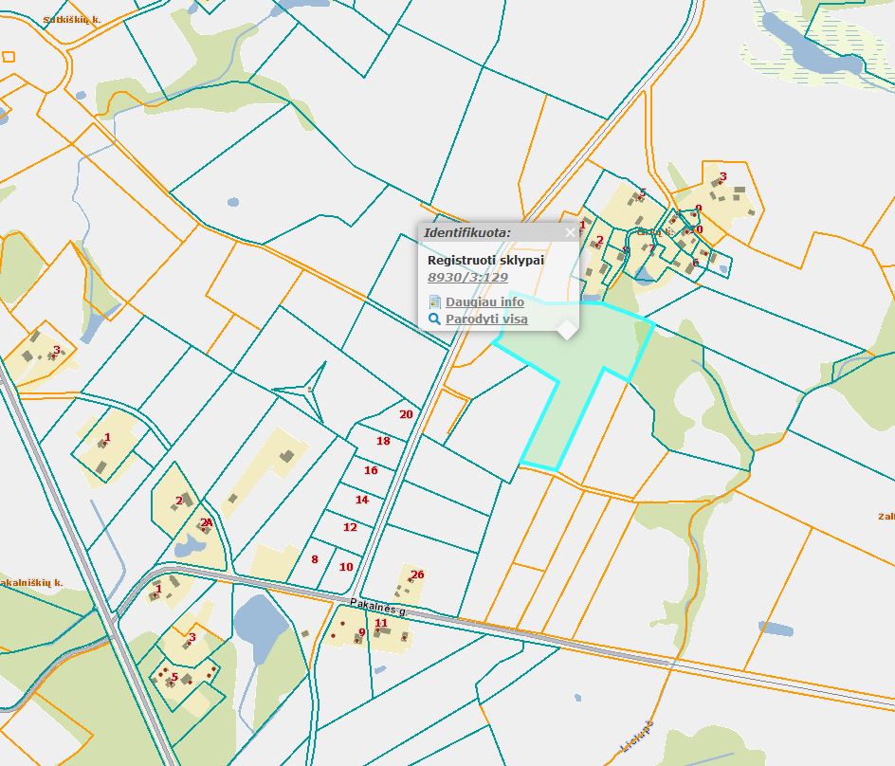895x766 pixels.
Task: Select parcel labeled 12
Action: 349,527
